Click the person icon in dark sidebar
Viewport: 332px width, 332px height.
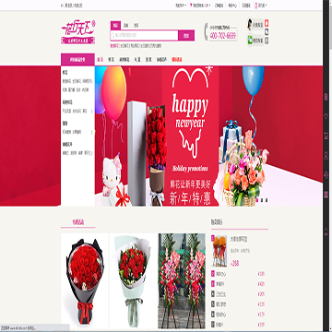(x=326, y=155)
